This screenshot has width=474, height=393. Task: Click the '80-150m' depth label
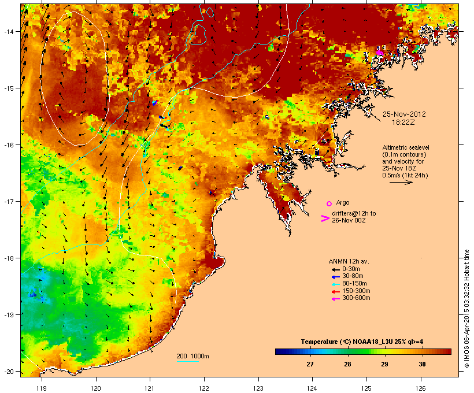(354, 284)
